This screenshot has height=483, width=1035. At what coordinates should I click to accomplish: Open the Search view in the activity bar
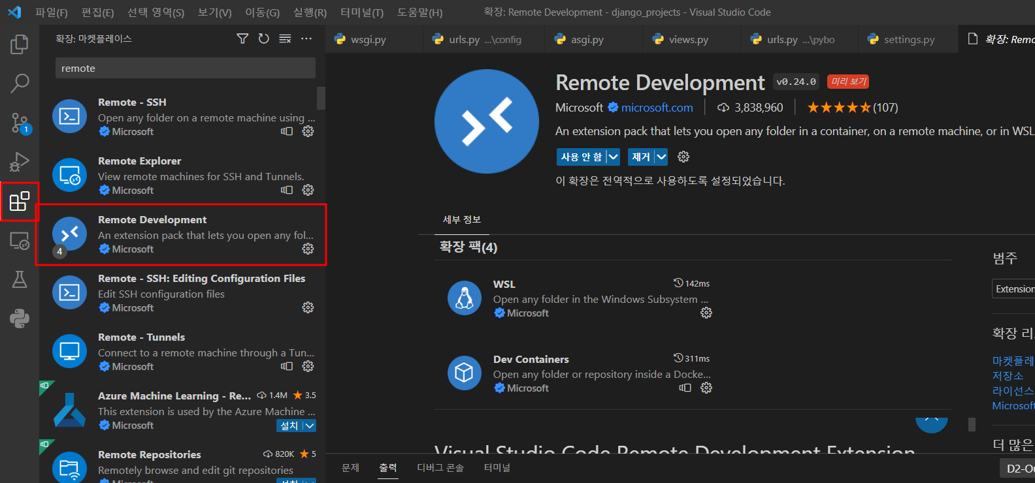pos(20,83)
